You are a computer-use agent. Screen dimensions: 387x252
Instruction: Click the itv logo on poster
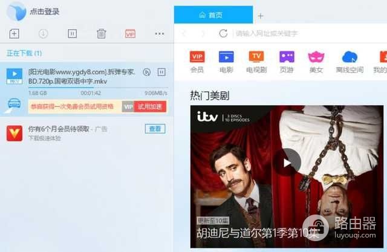207,117
